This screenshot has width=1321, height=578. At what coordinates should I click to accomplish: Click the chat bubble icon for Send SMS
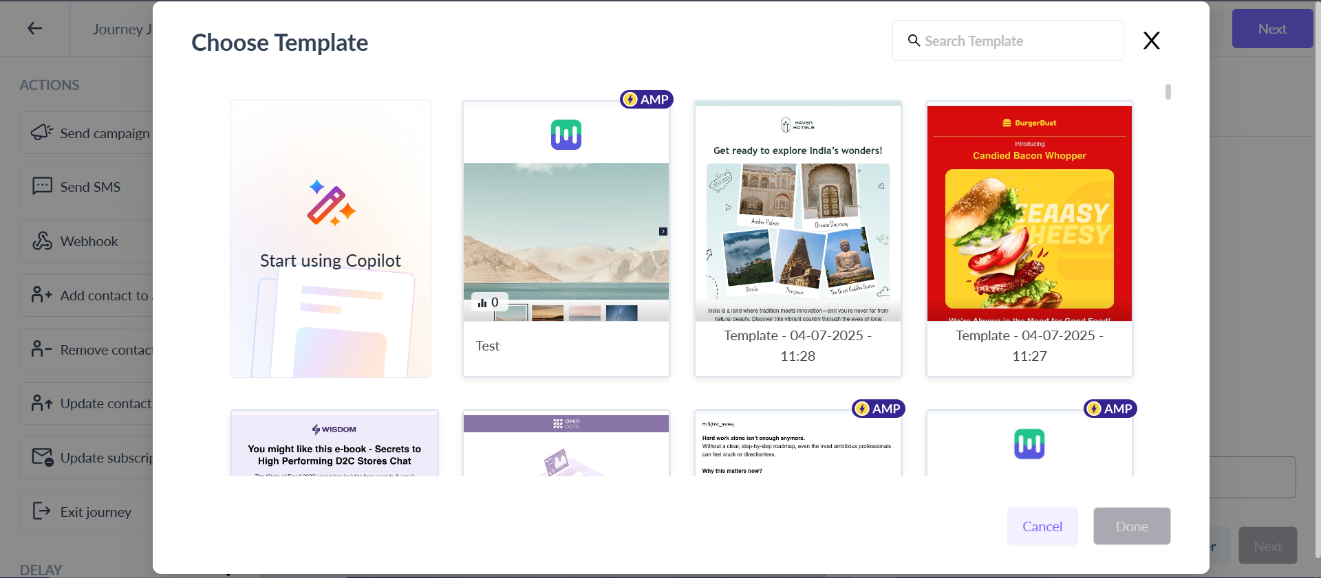coord(42,186)
